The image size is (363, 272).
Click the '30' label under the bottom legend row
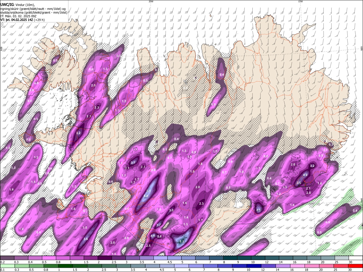[x=350, y=270]
